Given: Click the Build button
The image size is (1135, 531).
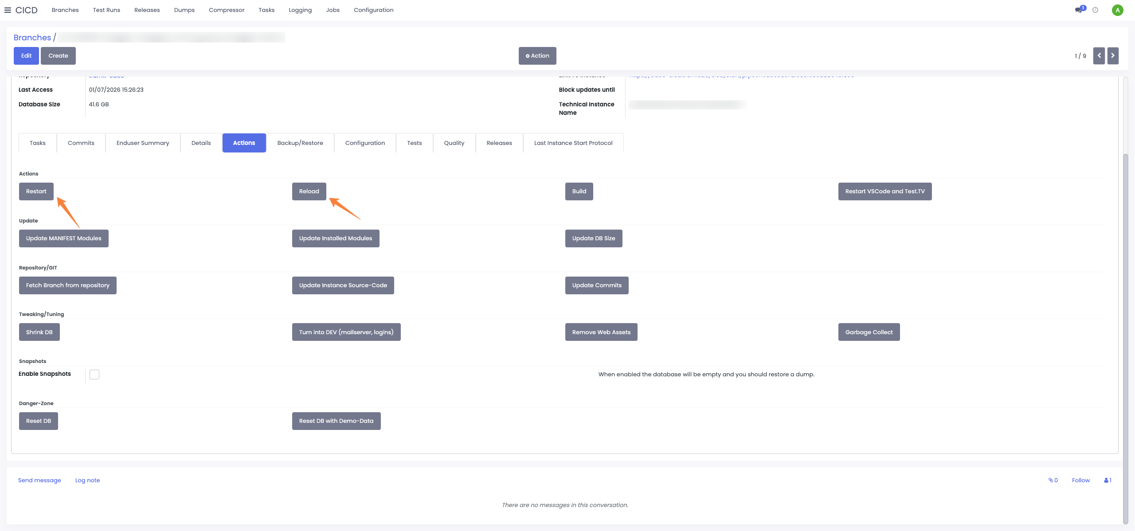Looking at the screenshot, I should (x=579, y=191).
